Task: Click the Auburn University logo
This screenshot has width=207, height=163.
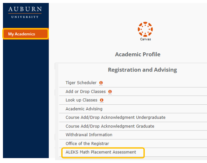Action: tap(25, 12)
